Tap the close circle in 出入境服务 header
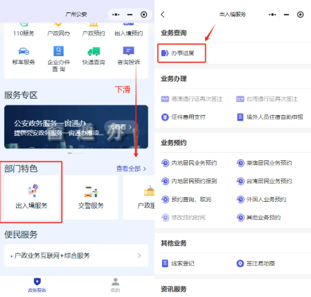The image size is (311, 297). [301, 15]
